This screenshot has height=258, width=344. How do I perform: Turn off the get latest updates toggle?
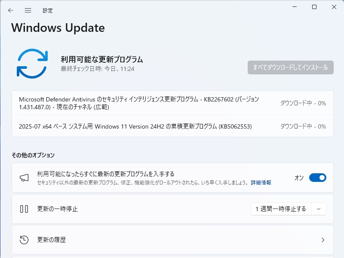[x=317, y=178]
